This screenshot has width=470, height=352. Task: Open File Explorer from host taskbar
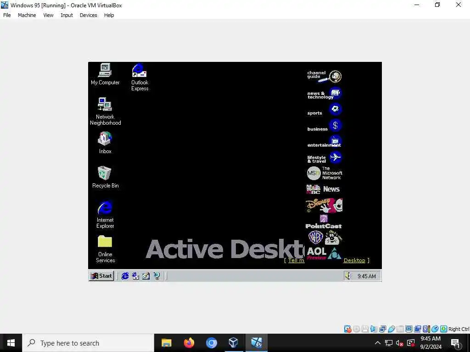click(166, 343)
